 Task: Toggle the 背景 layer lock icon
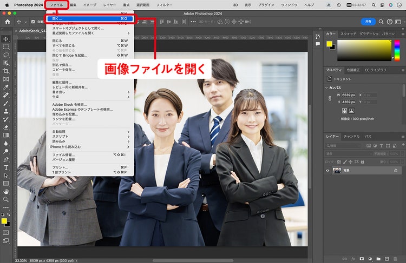[x=396, y=171]
